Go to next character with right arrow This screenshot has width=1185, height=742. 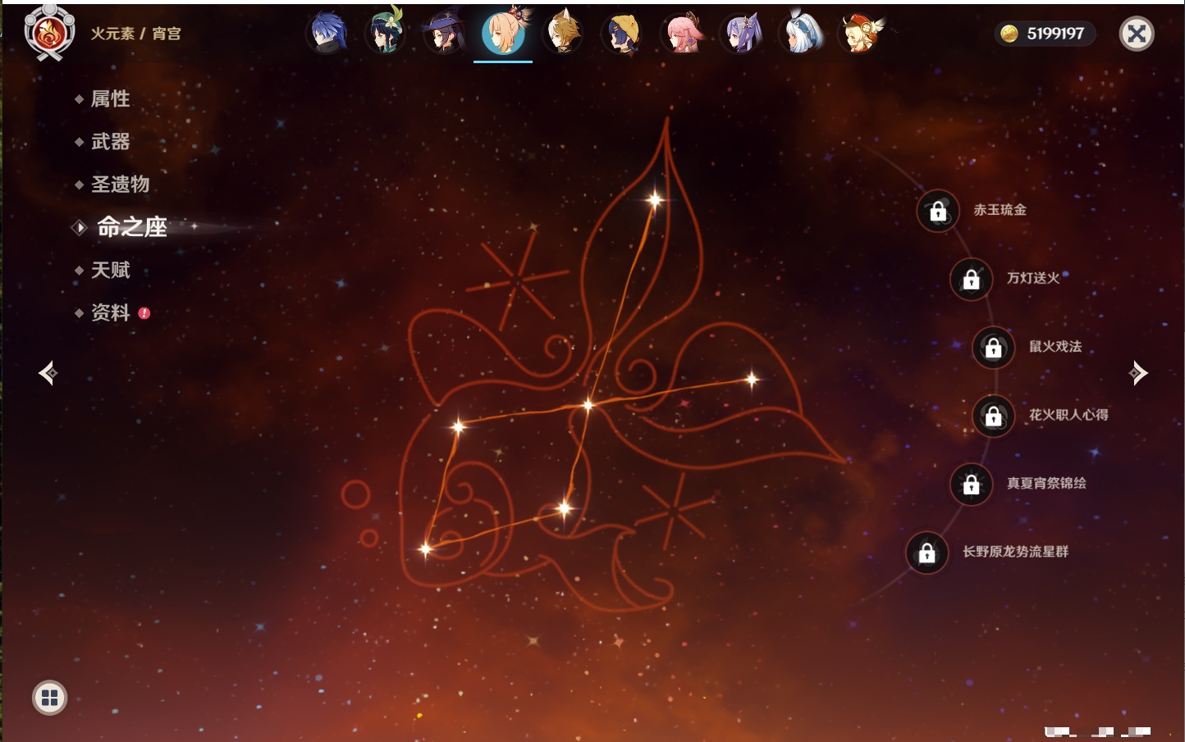(x=1138, y=373)
